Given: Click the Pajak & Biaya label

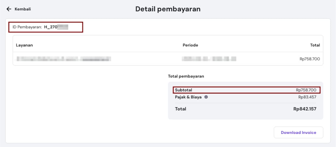Looking at the screenshot, I should click(x=188, y=97).
